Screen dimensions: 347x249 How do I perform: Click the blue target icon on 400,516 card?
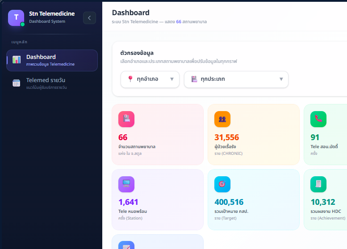coord(222,184)
